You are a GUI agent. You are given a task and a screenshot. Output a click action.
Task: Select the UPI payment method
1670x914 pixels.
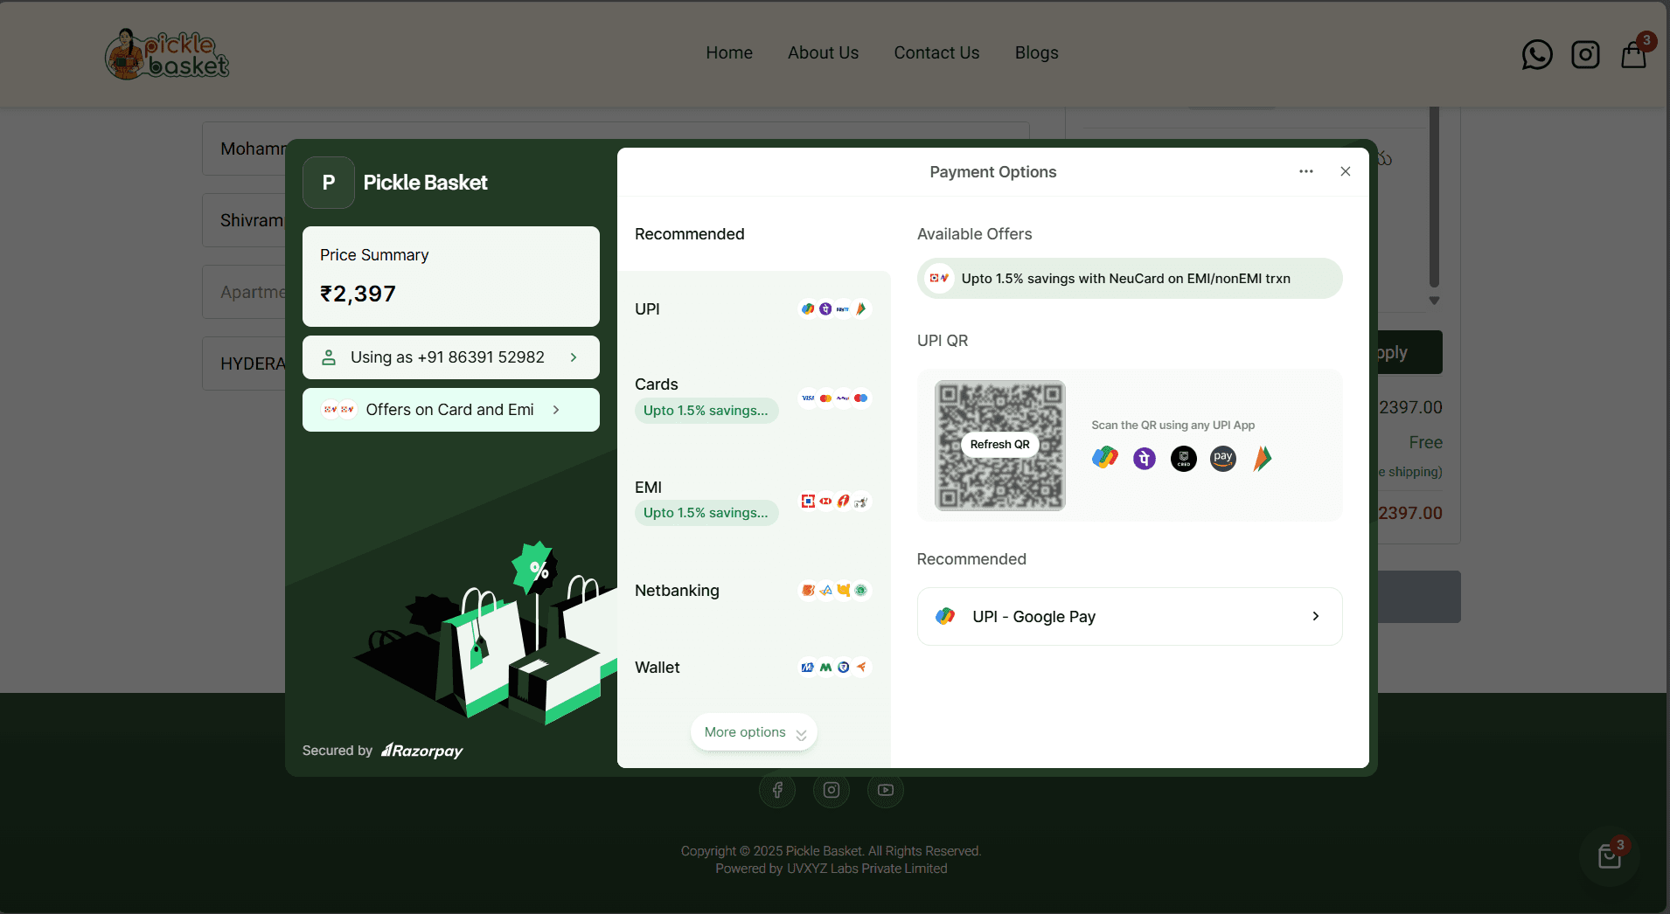[754, 309]
